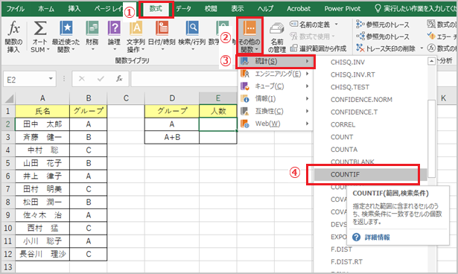Click the 実行したい作業を入力 search box
458x274 pixels.
(416, 9)
